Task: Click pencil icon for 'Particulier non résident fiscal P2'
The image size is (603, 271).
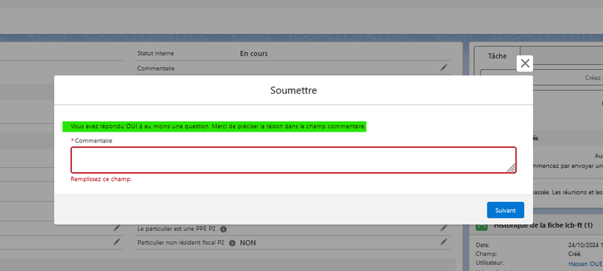Action: [444, 243]
